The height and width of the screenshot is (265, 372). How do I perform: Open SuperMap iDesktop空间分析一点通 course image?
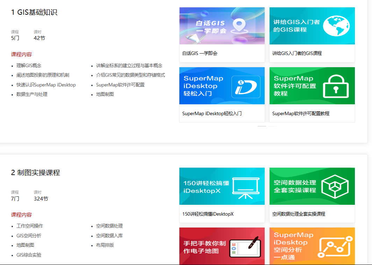point(312,246)
